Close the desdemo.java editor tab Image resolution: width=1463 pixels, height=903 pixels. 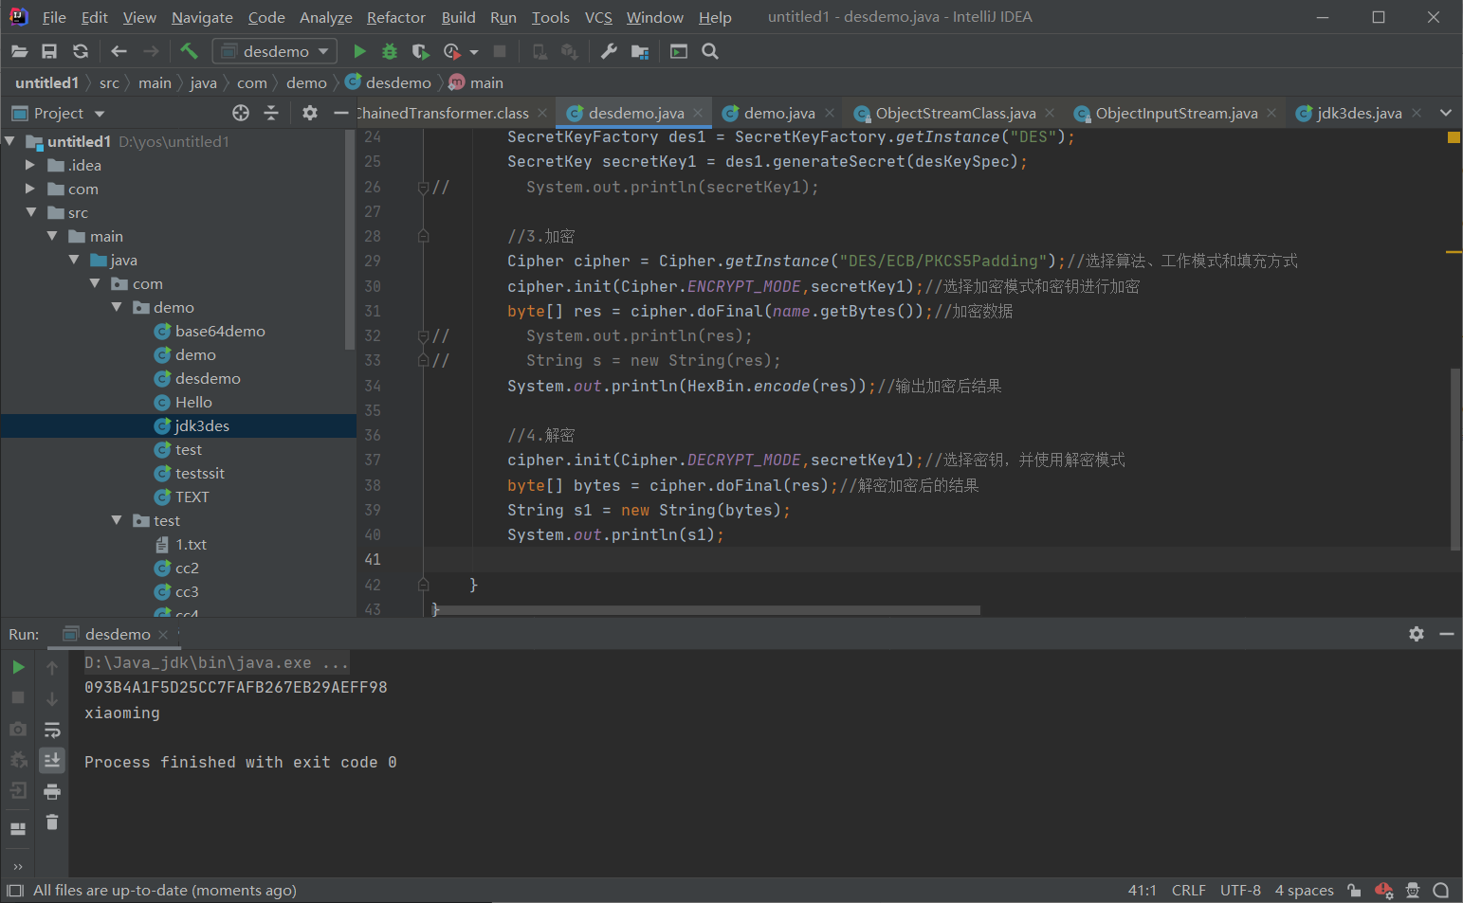point(698,113)
